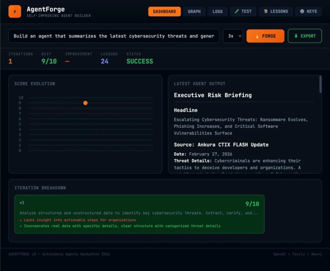Click the AgentForge lightning bolt logo

(x=15, y=11)
